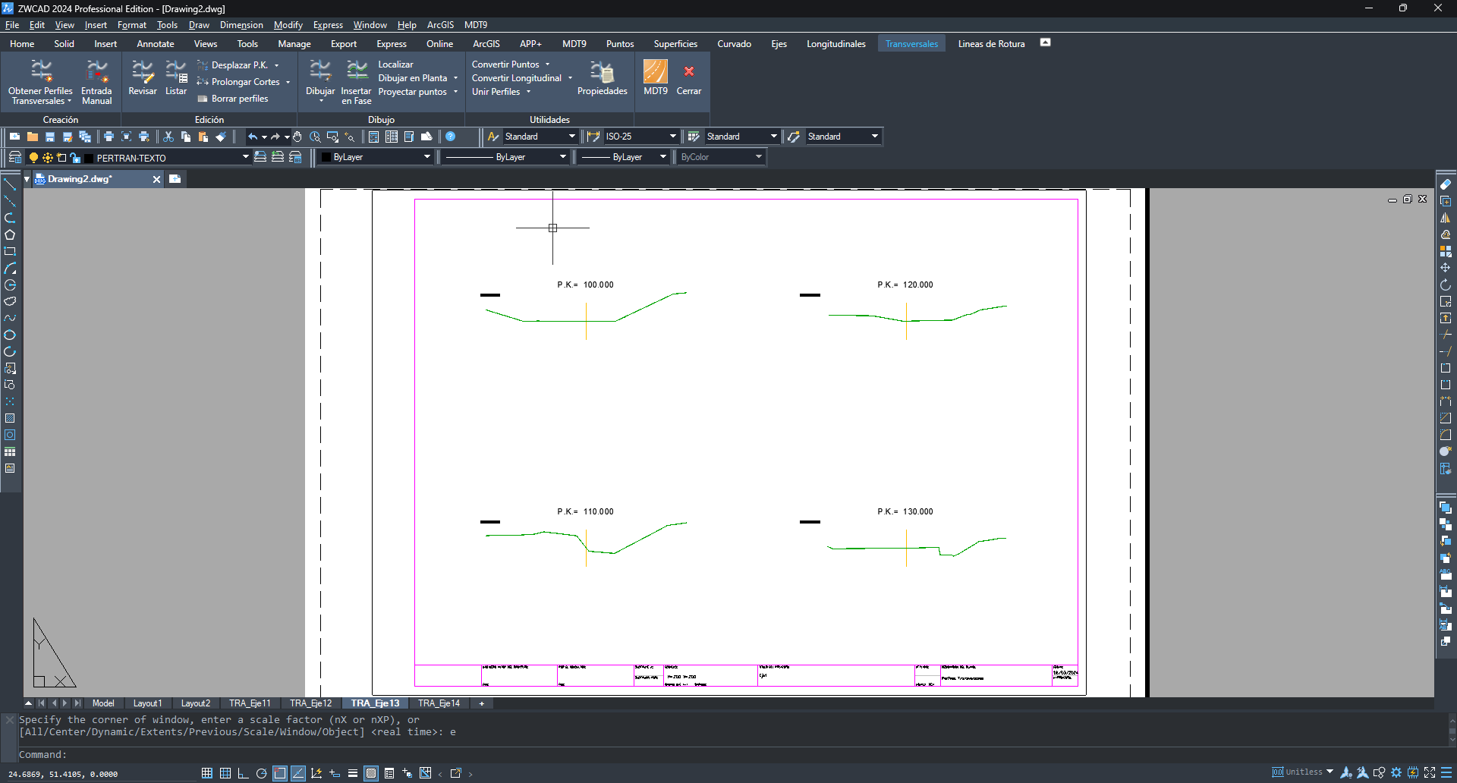Screen dimensions: 1457x783
Task: Open the Dimension menu
Action: [241, 25]
